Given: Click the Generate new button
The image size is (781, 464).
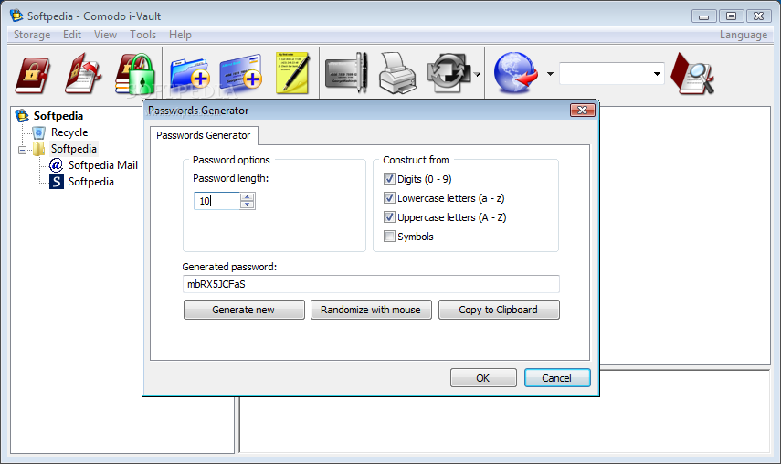Looking at the screenshot, I should click(x=244, y=310).
